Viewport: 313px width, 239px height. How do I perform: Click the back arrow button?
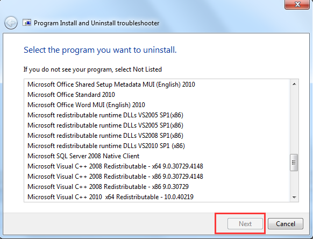[x=11, y=23]
